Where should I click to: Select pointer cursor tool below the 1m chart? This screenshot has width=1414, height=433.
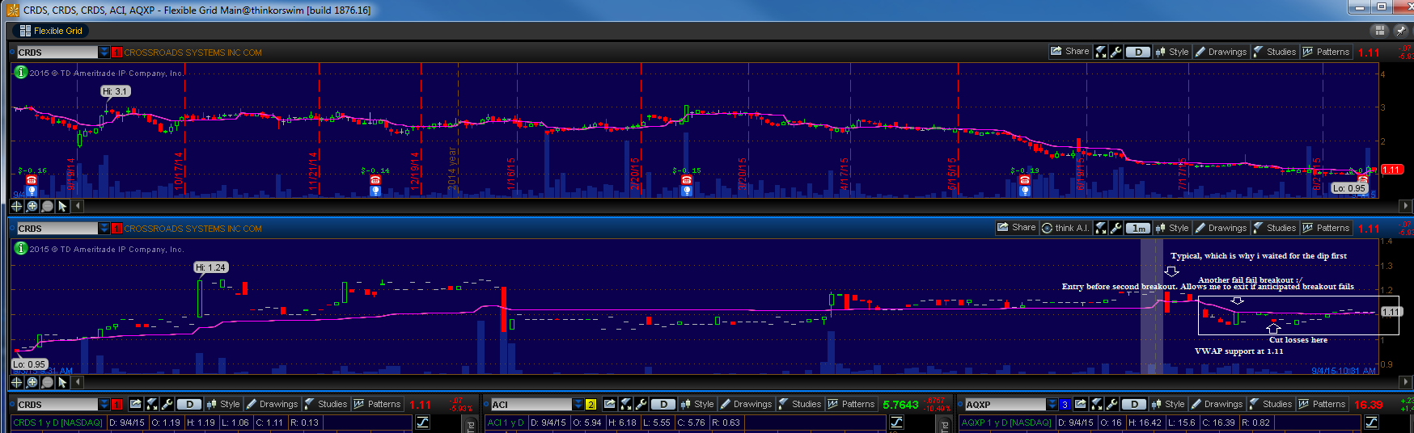click(x=62, y=382)
